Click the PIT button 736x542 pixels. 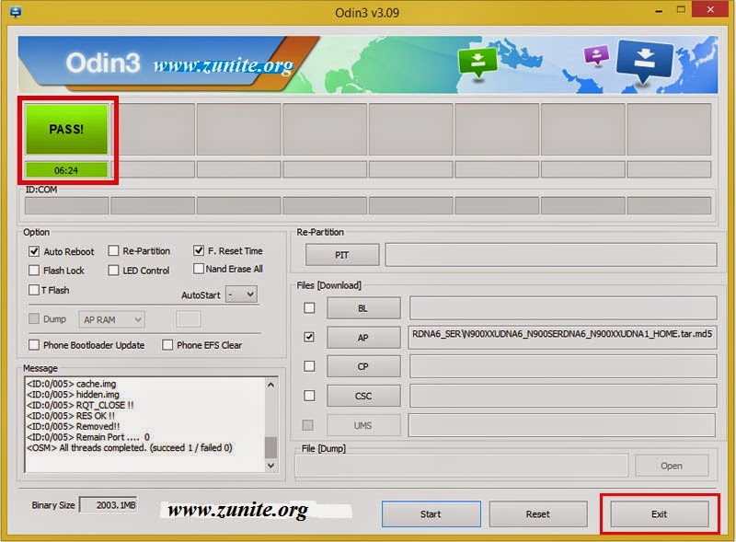click(342, 255)
